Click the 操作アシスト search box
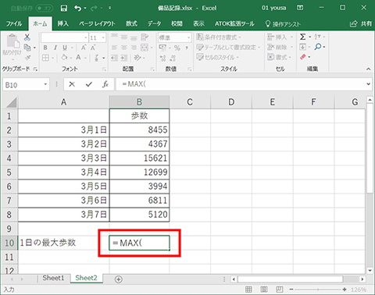Viewport: 375px width, 295px height. pos(283,24)
